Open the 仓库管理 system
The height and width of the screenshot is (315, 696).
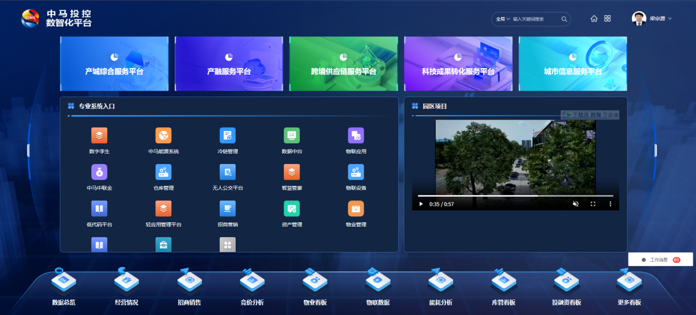point(164,172)
